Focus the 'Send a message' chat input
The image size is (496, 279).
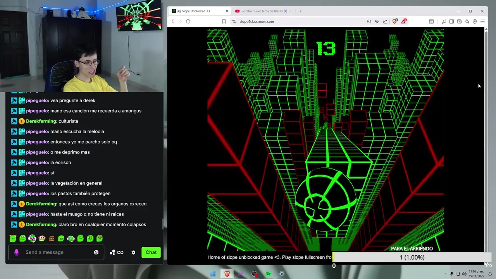56,252
